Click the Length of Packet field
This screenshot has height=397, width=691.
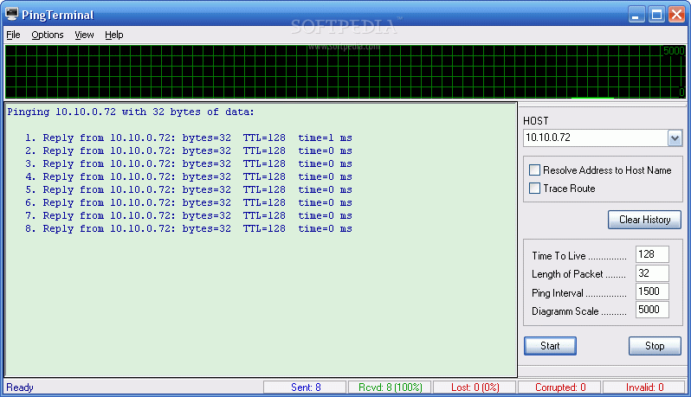click(652, 273)
